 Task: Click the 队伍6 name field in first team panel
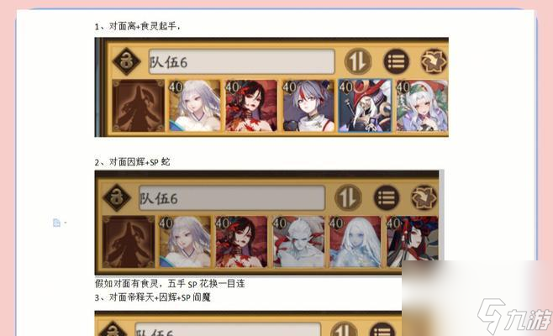coord(241,62)
